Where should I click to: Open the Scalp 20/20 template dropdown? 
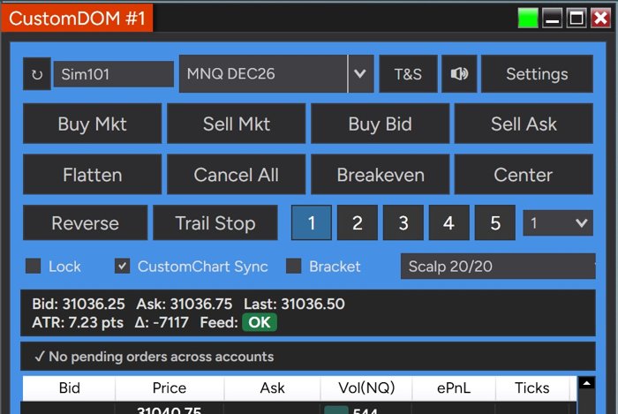498,267
